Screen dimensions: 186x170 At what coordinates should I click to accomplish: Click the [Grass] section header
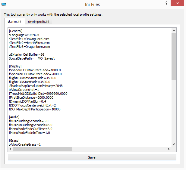click(x=14, y=141)
